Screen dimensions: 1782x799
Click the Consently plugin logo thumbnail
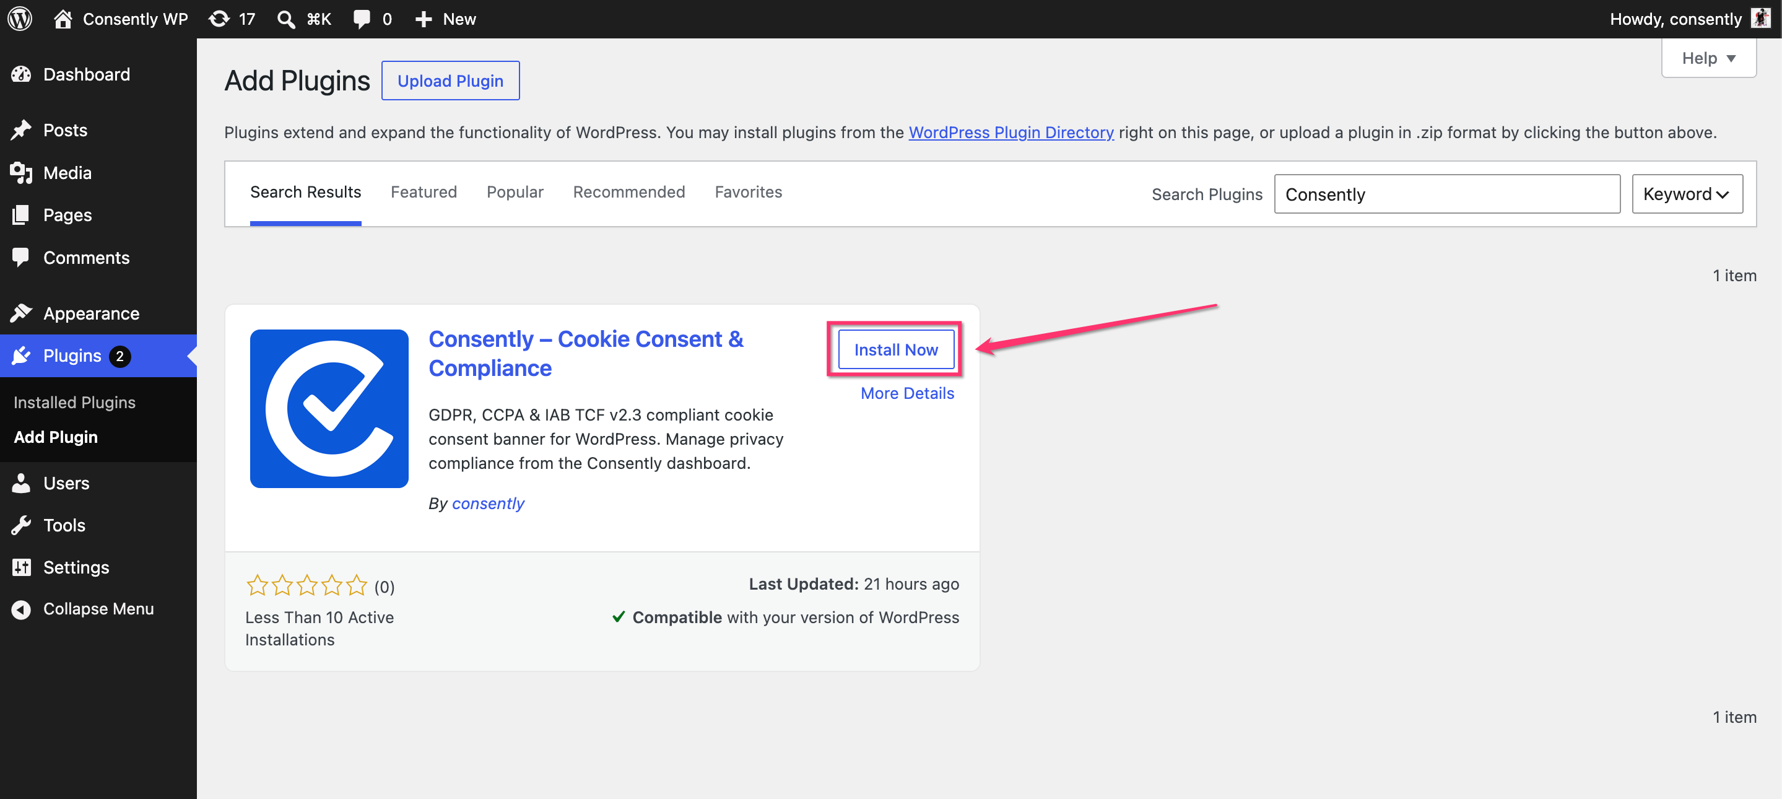coord(329,408)
